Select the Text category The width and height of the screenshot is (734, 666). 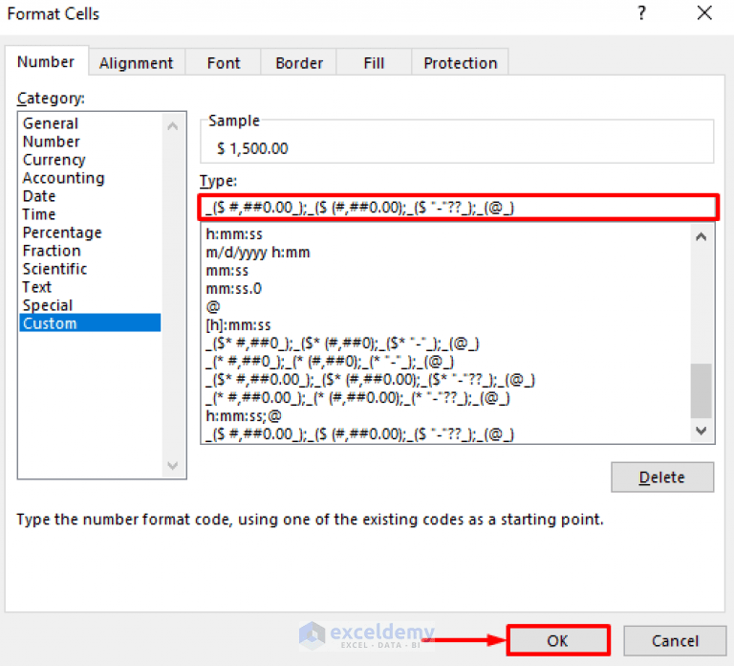(x=90, y=287)
